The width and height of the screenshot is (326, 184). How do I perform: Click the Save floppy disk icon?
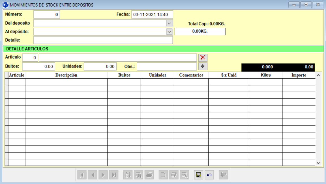click(199, 175)
